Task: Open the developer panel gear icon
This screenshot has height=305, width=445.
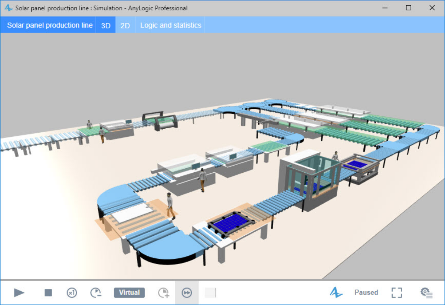Action: click(426, 293)
